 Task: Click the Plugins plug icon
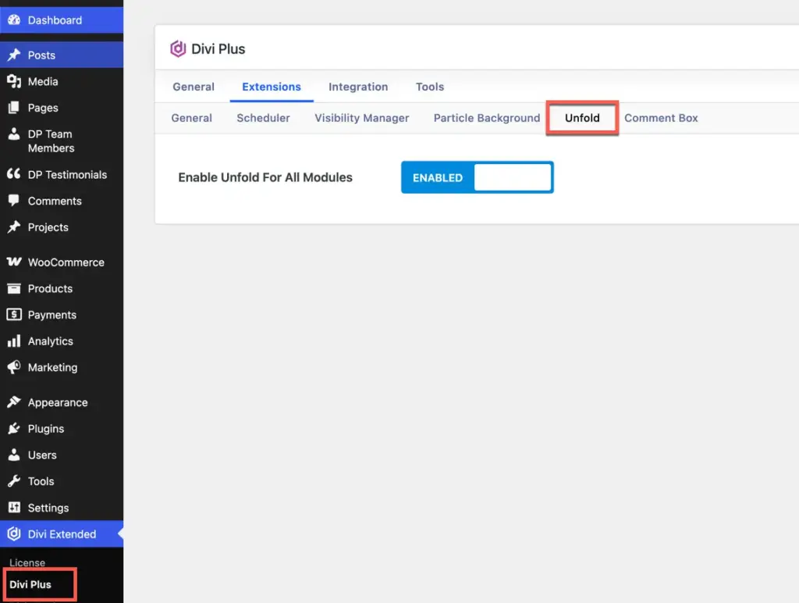point(14,429)
